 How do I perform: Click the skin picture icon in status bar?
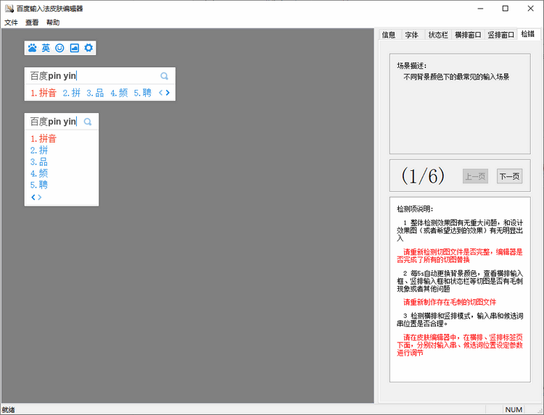74,48
